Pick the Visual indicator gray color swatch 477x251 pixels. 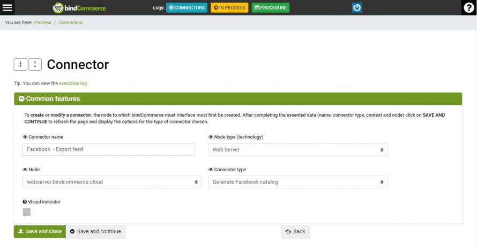click(27, 212)
